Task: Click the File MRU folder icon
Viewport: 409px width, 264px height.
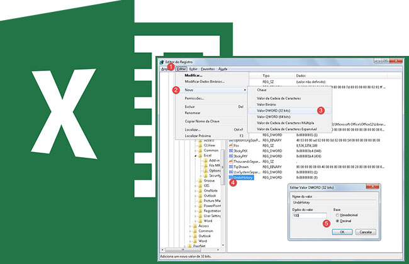Action: click(x=206, y=165)
